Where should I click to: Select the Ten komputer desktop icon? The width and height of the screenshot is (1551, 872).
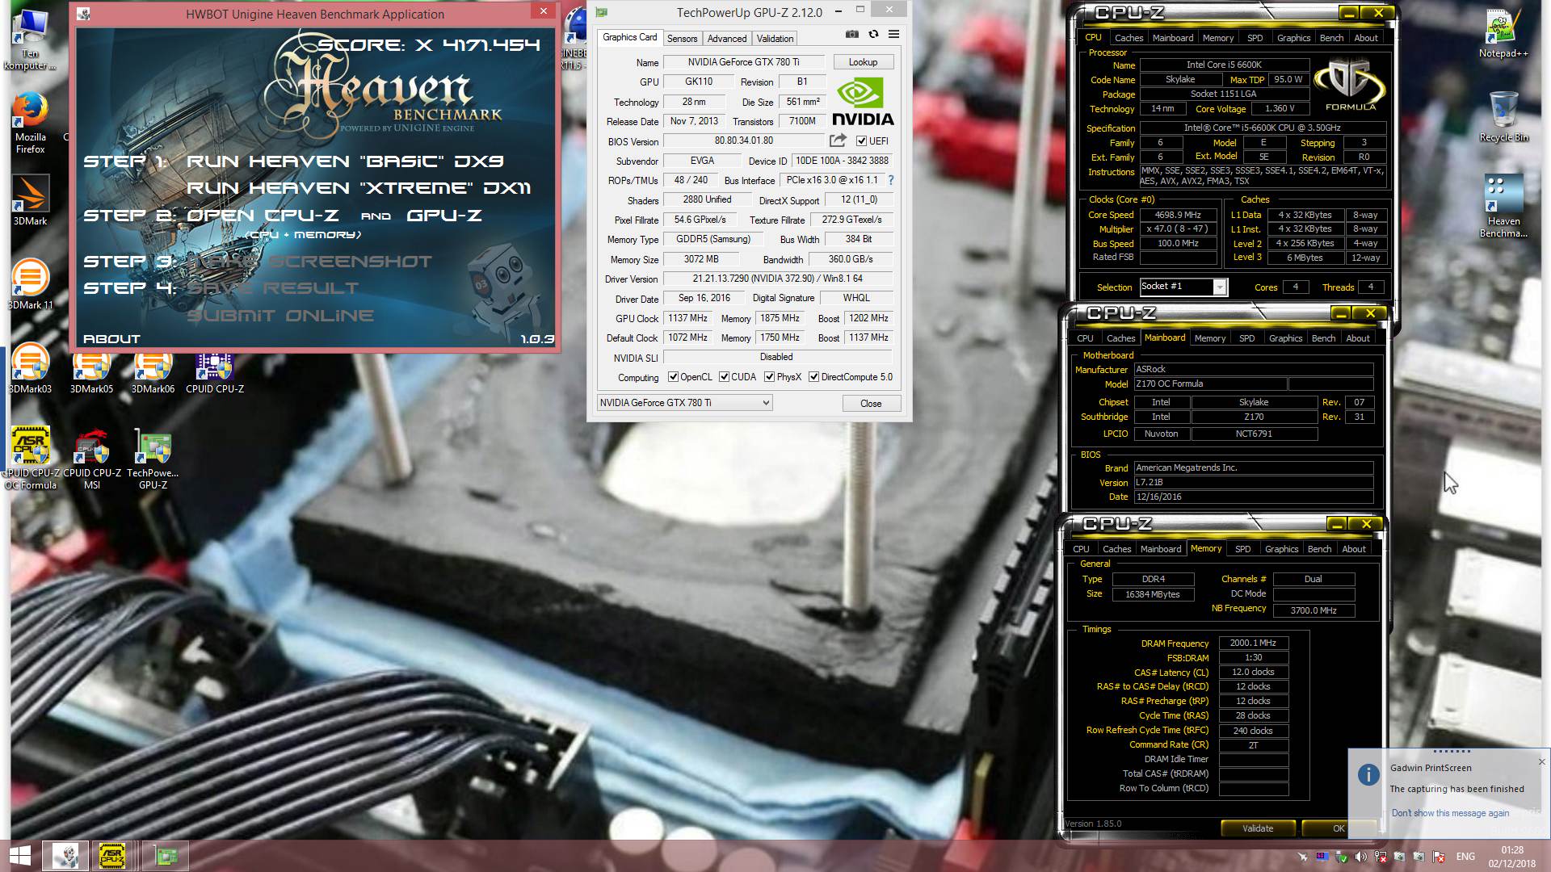[x=30, y=39]
